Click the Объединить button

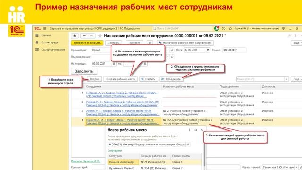(171, 79)
